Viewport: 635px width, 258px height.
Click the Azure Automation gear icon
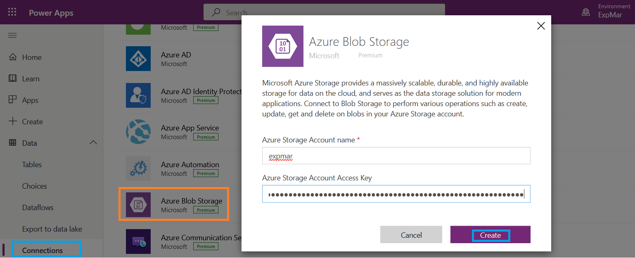(x=138, y=168)
